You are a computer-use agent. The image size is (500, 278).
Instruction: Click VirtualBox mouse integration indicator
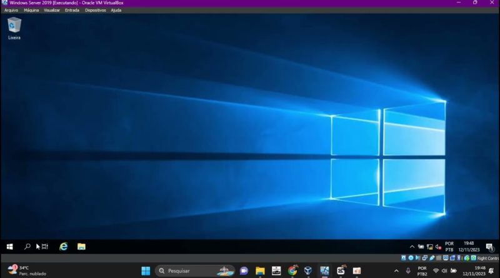(x=466, y=258)
